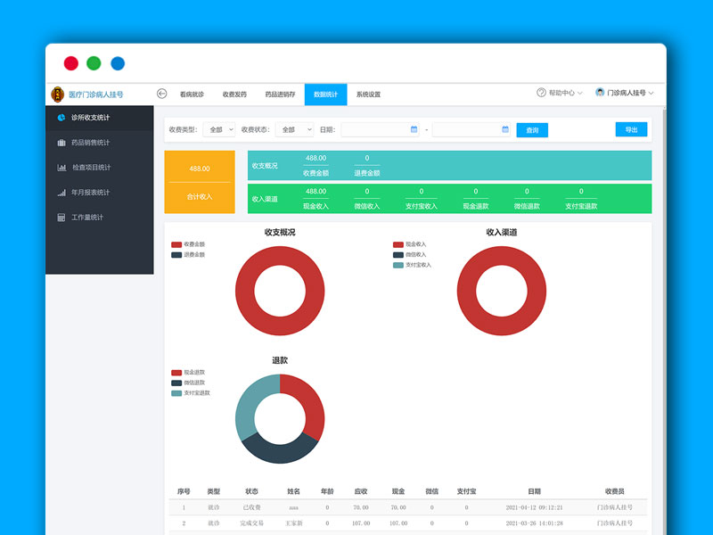Click the pie chart icon for 诊所收支统计
The height and width of the screenshot is (535, 713).
(x=61, y=118)
